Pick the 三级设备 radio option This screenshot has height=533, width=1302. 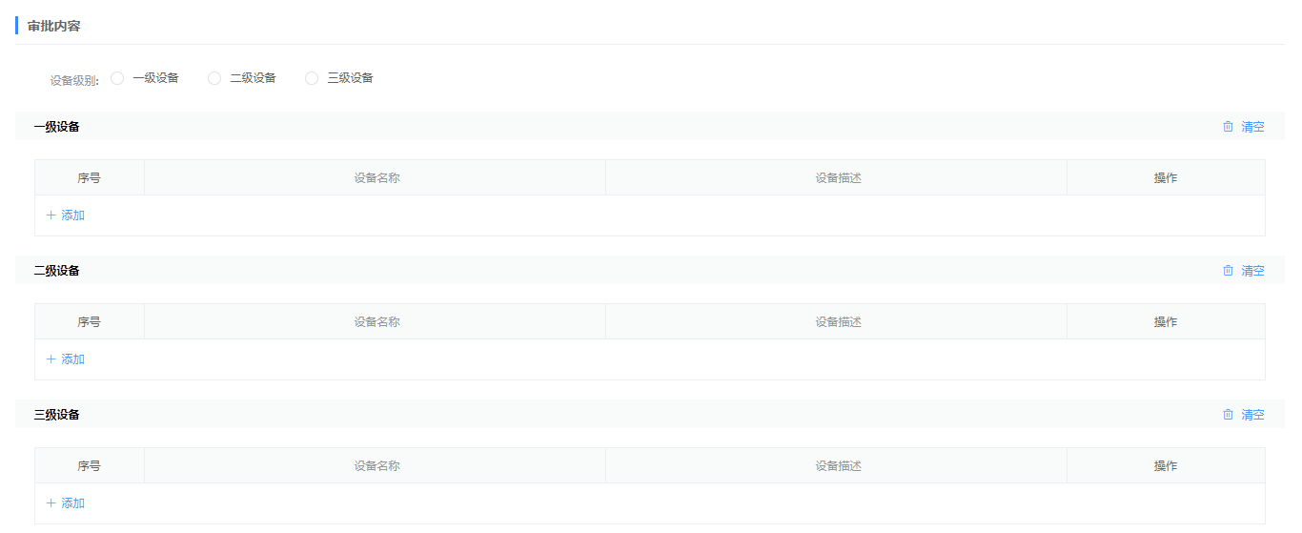click(312, 78)
